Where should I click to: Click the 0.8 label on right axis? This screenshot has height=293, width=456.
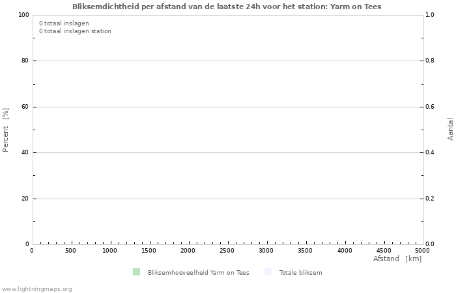tap(430, 61)
